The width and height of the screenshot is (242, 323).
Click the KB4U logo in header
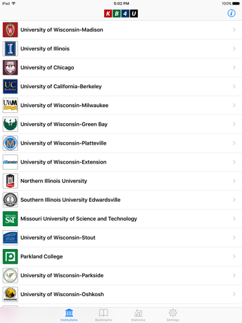pyautogui.click(x=121, y=13)
